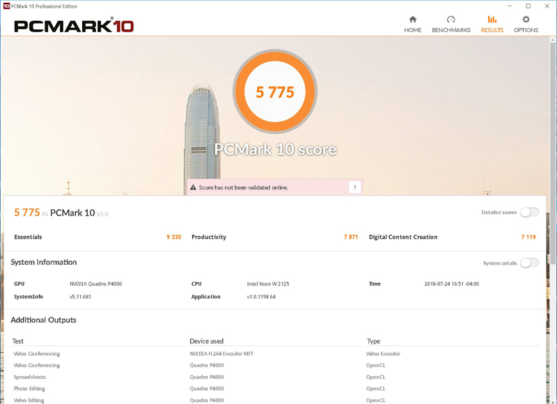Screen dimensions: 557x404
Task: Click the RESULTS menu label
Action: pos(492,30)
